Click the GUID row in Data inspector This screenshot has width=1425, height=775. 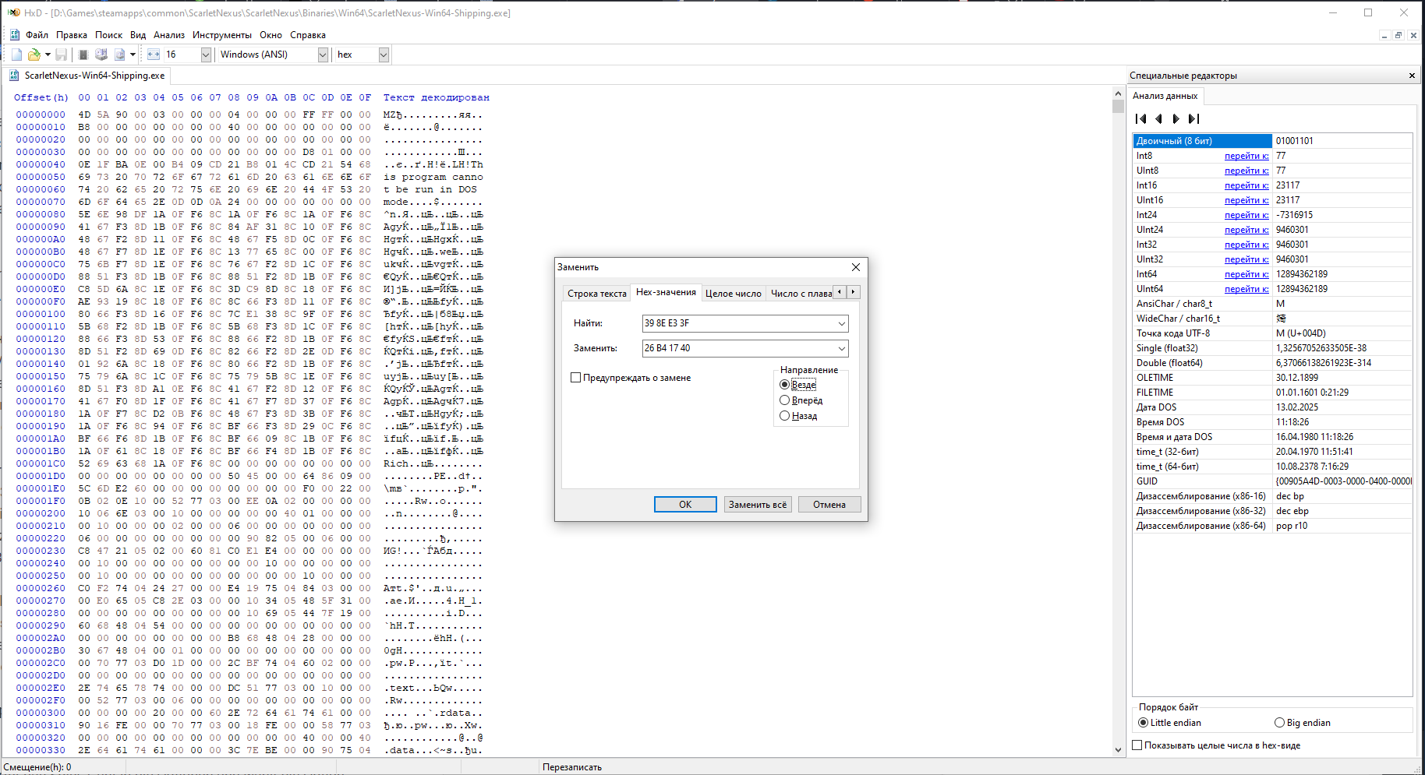point(1272,481)
